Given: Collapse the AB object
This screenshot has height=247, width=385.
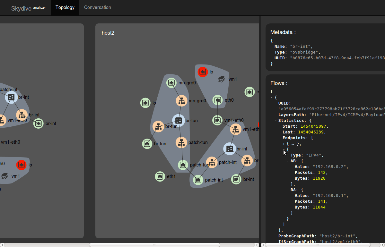Looking at the screenshot, I should (x=288, y=161).
